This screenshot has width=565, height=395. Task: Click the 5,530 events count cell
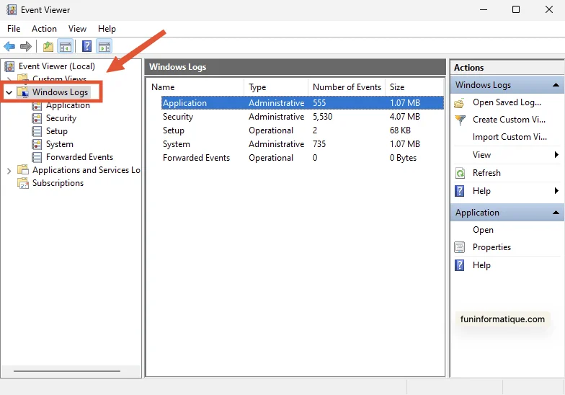[323, 117]
